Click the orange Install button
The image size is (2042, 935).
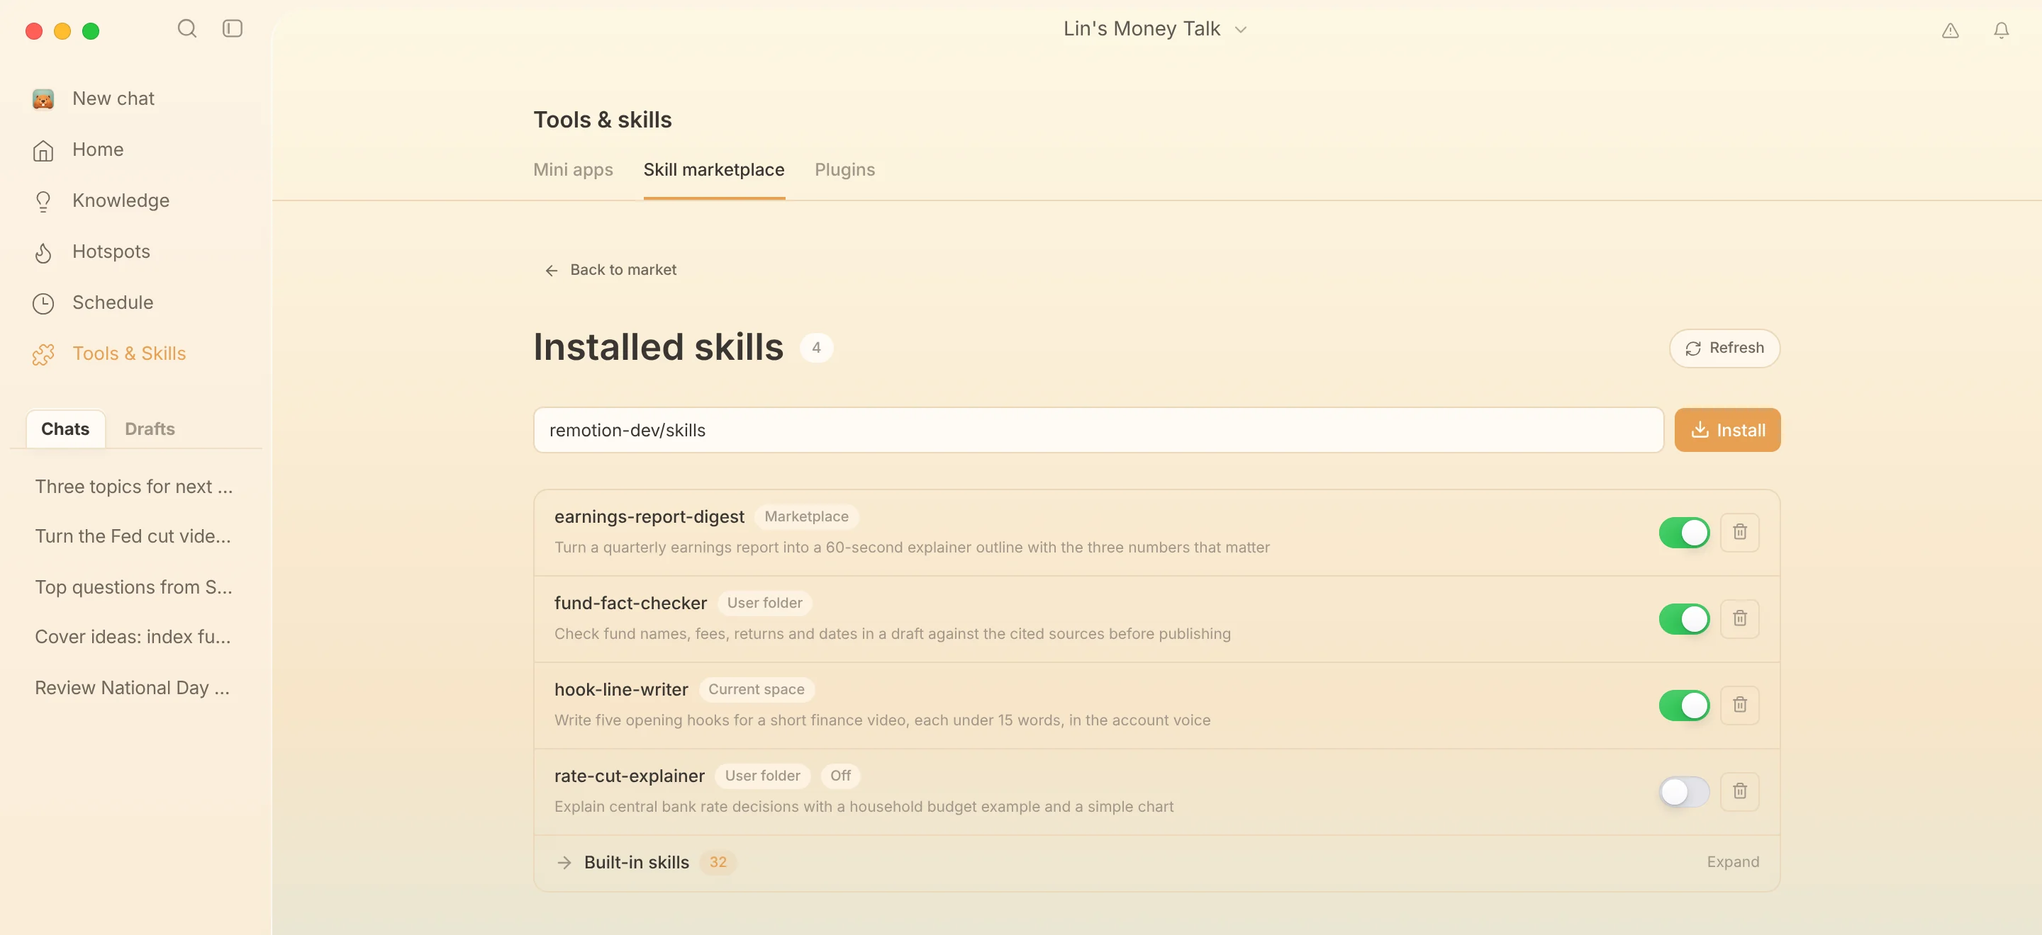(x=1726, y=430)
